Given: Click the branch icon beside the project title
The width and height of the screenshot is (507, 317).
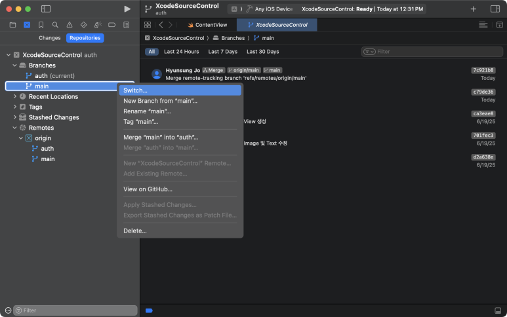Looking at the screenshot, I should pyautogui.click(x=148, y=9).
